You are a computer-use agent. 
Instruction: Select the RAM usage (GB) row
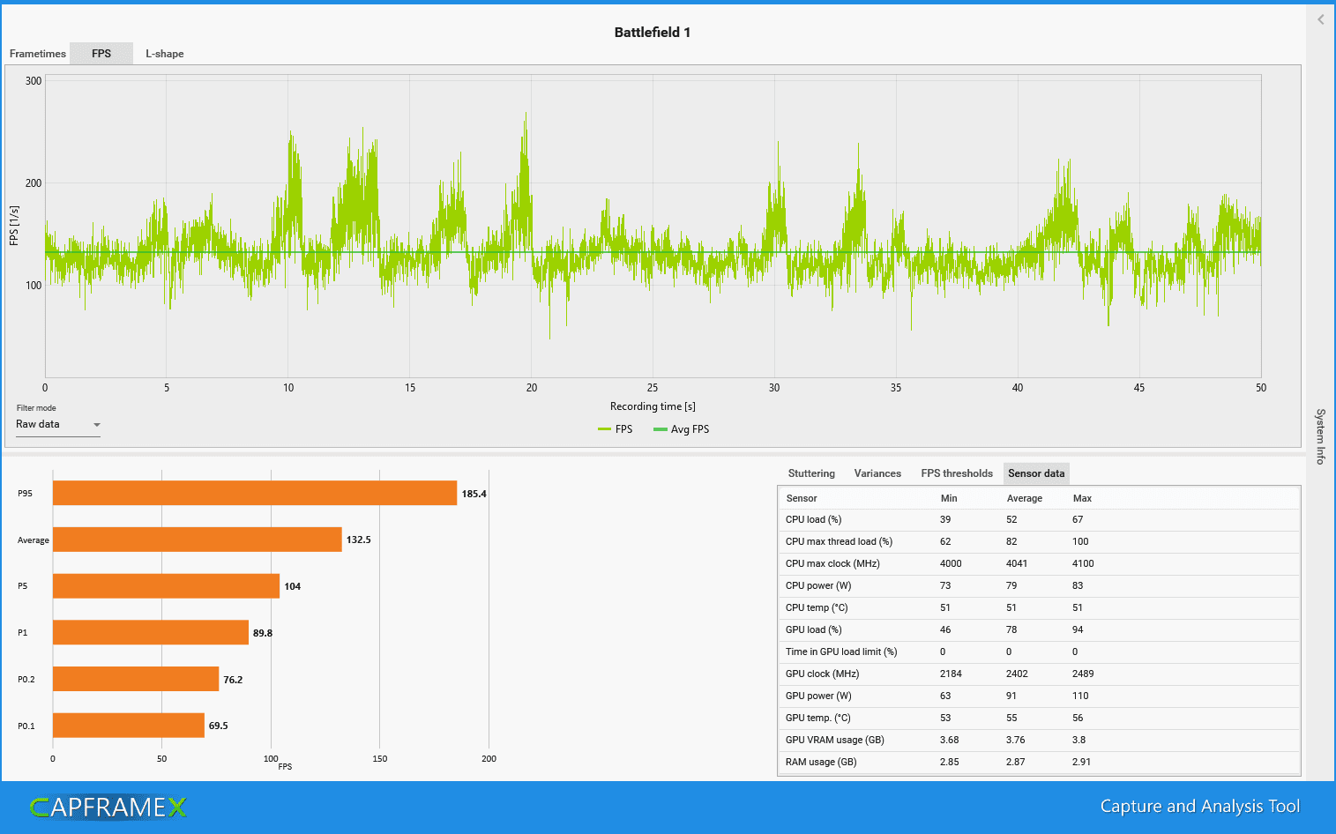point(1040,763)
